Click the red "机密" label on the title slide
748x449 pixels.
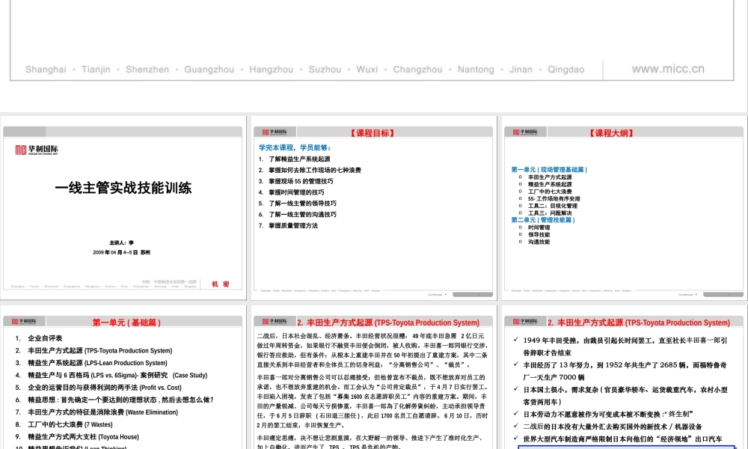pyautogui.click(x=221, y=284)
